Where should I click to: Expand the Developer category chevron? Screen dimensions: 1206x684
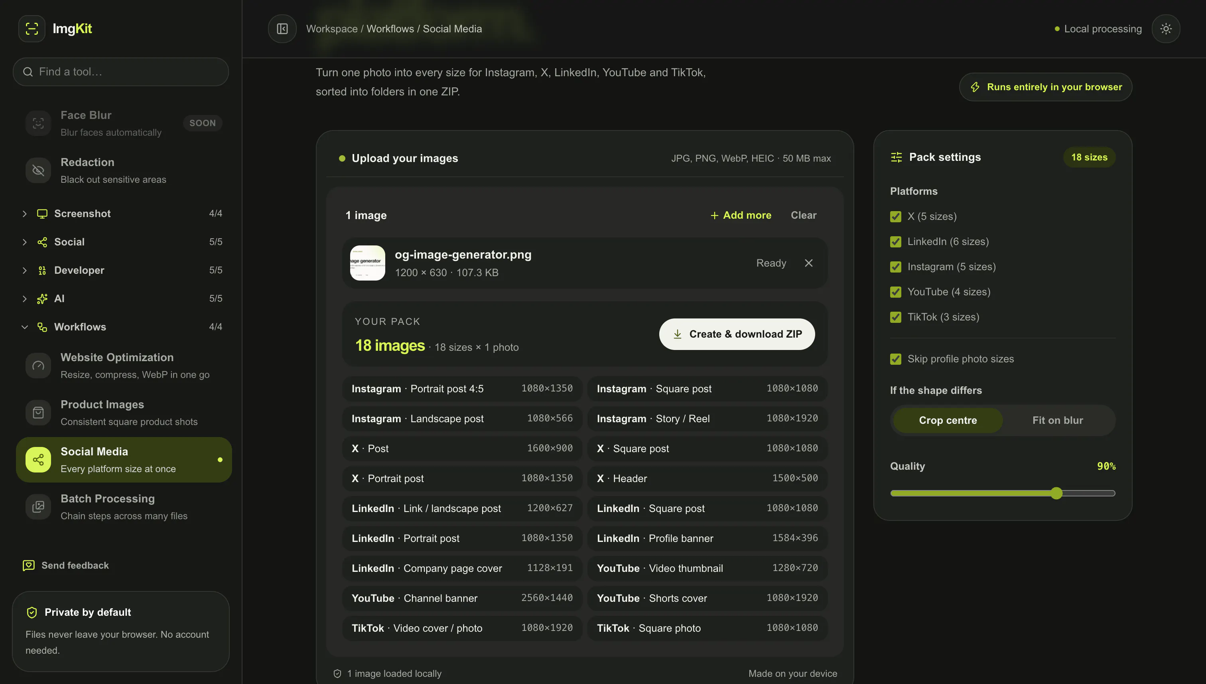(x=24, y=271)
